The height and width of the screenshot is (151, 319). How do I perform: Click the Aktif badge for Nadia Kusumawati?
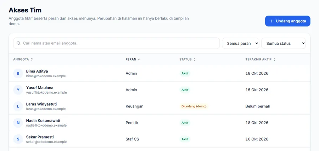pyautogui.click(x=185, y=123)
